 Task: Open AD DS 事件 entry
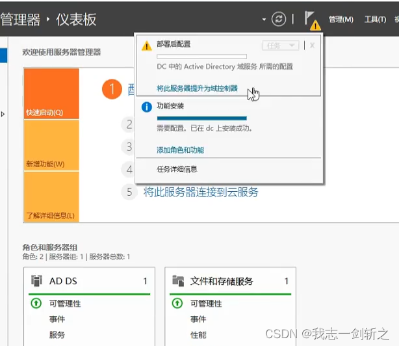pyautogui.click(x=57, y=319)
